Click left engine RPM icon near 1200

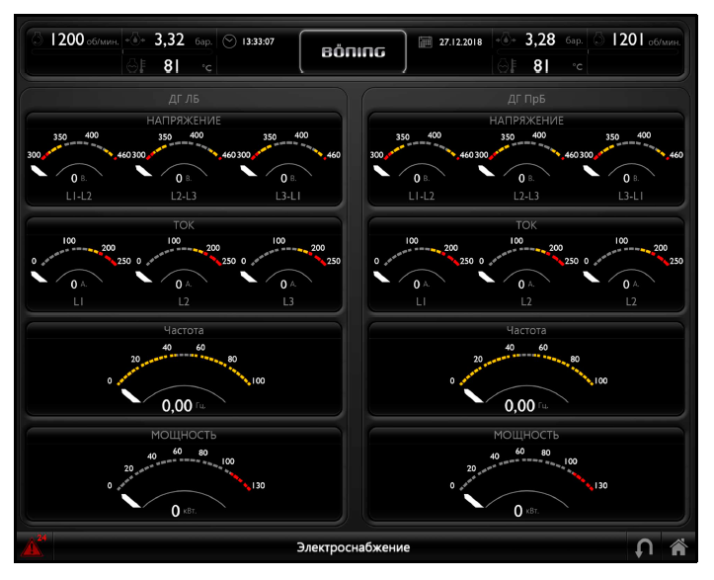click(37, 41)
